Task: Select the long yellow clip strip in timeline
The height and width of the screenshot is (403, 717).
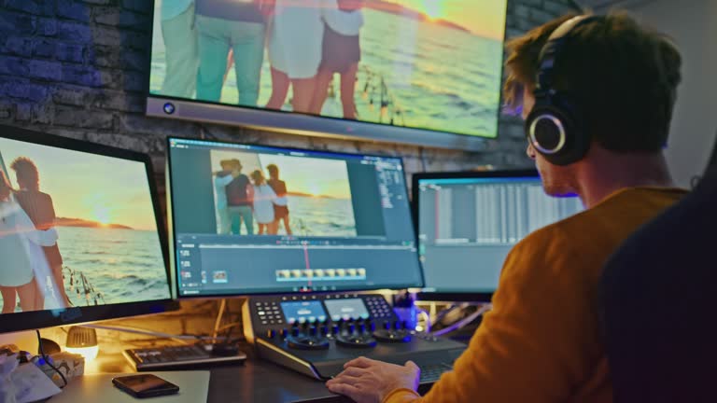Action: click(320, 273)
